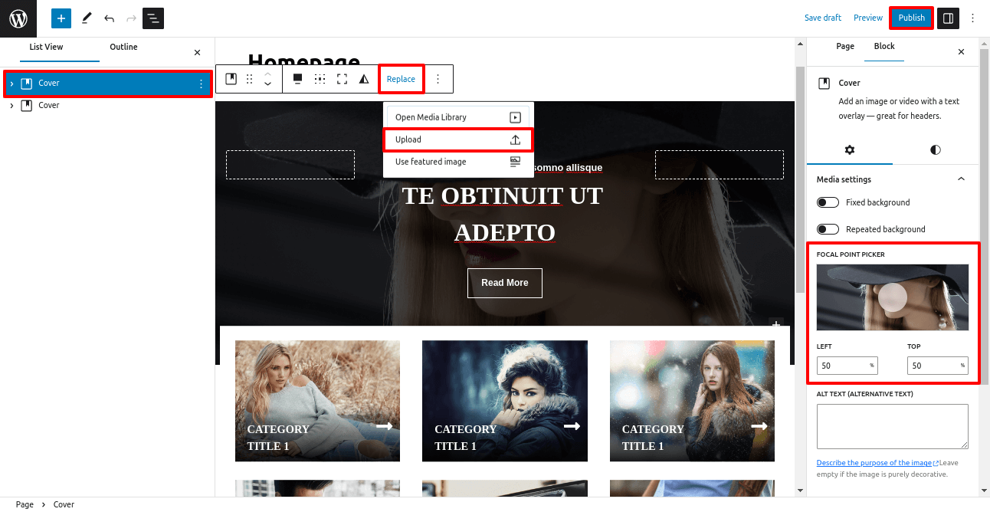Viewport: 990px width, 512px height.
Task: Expand the first Cover item in List View
Action: tap(11, 84)
